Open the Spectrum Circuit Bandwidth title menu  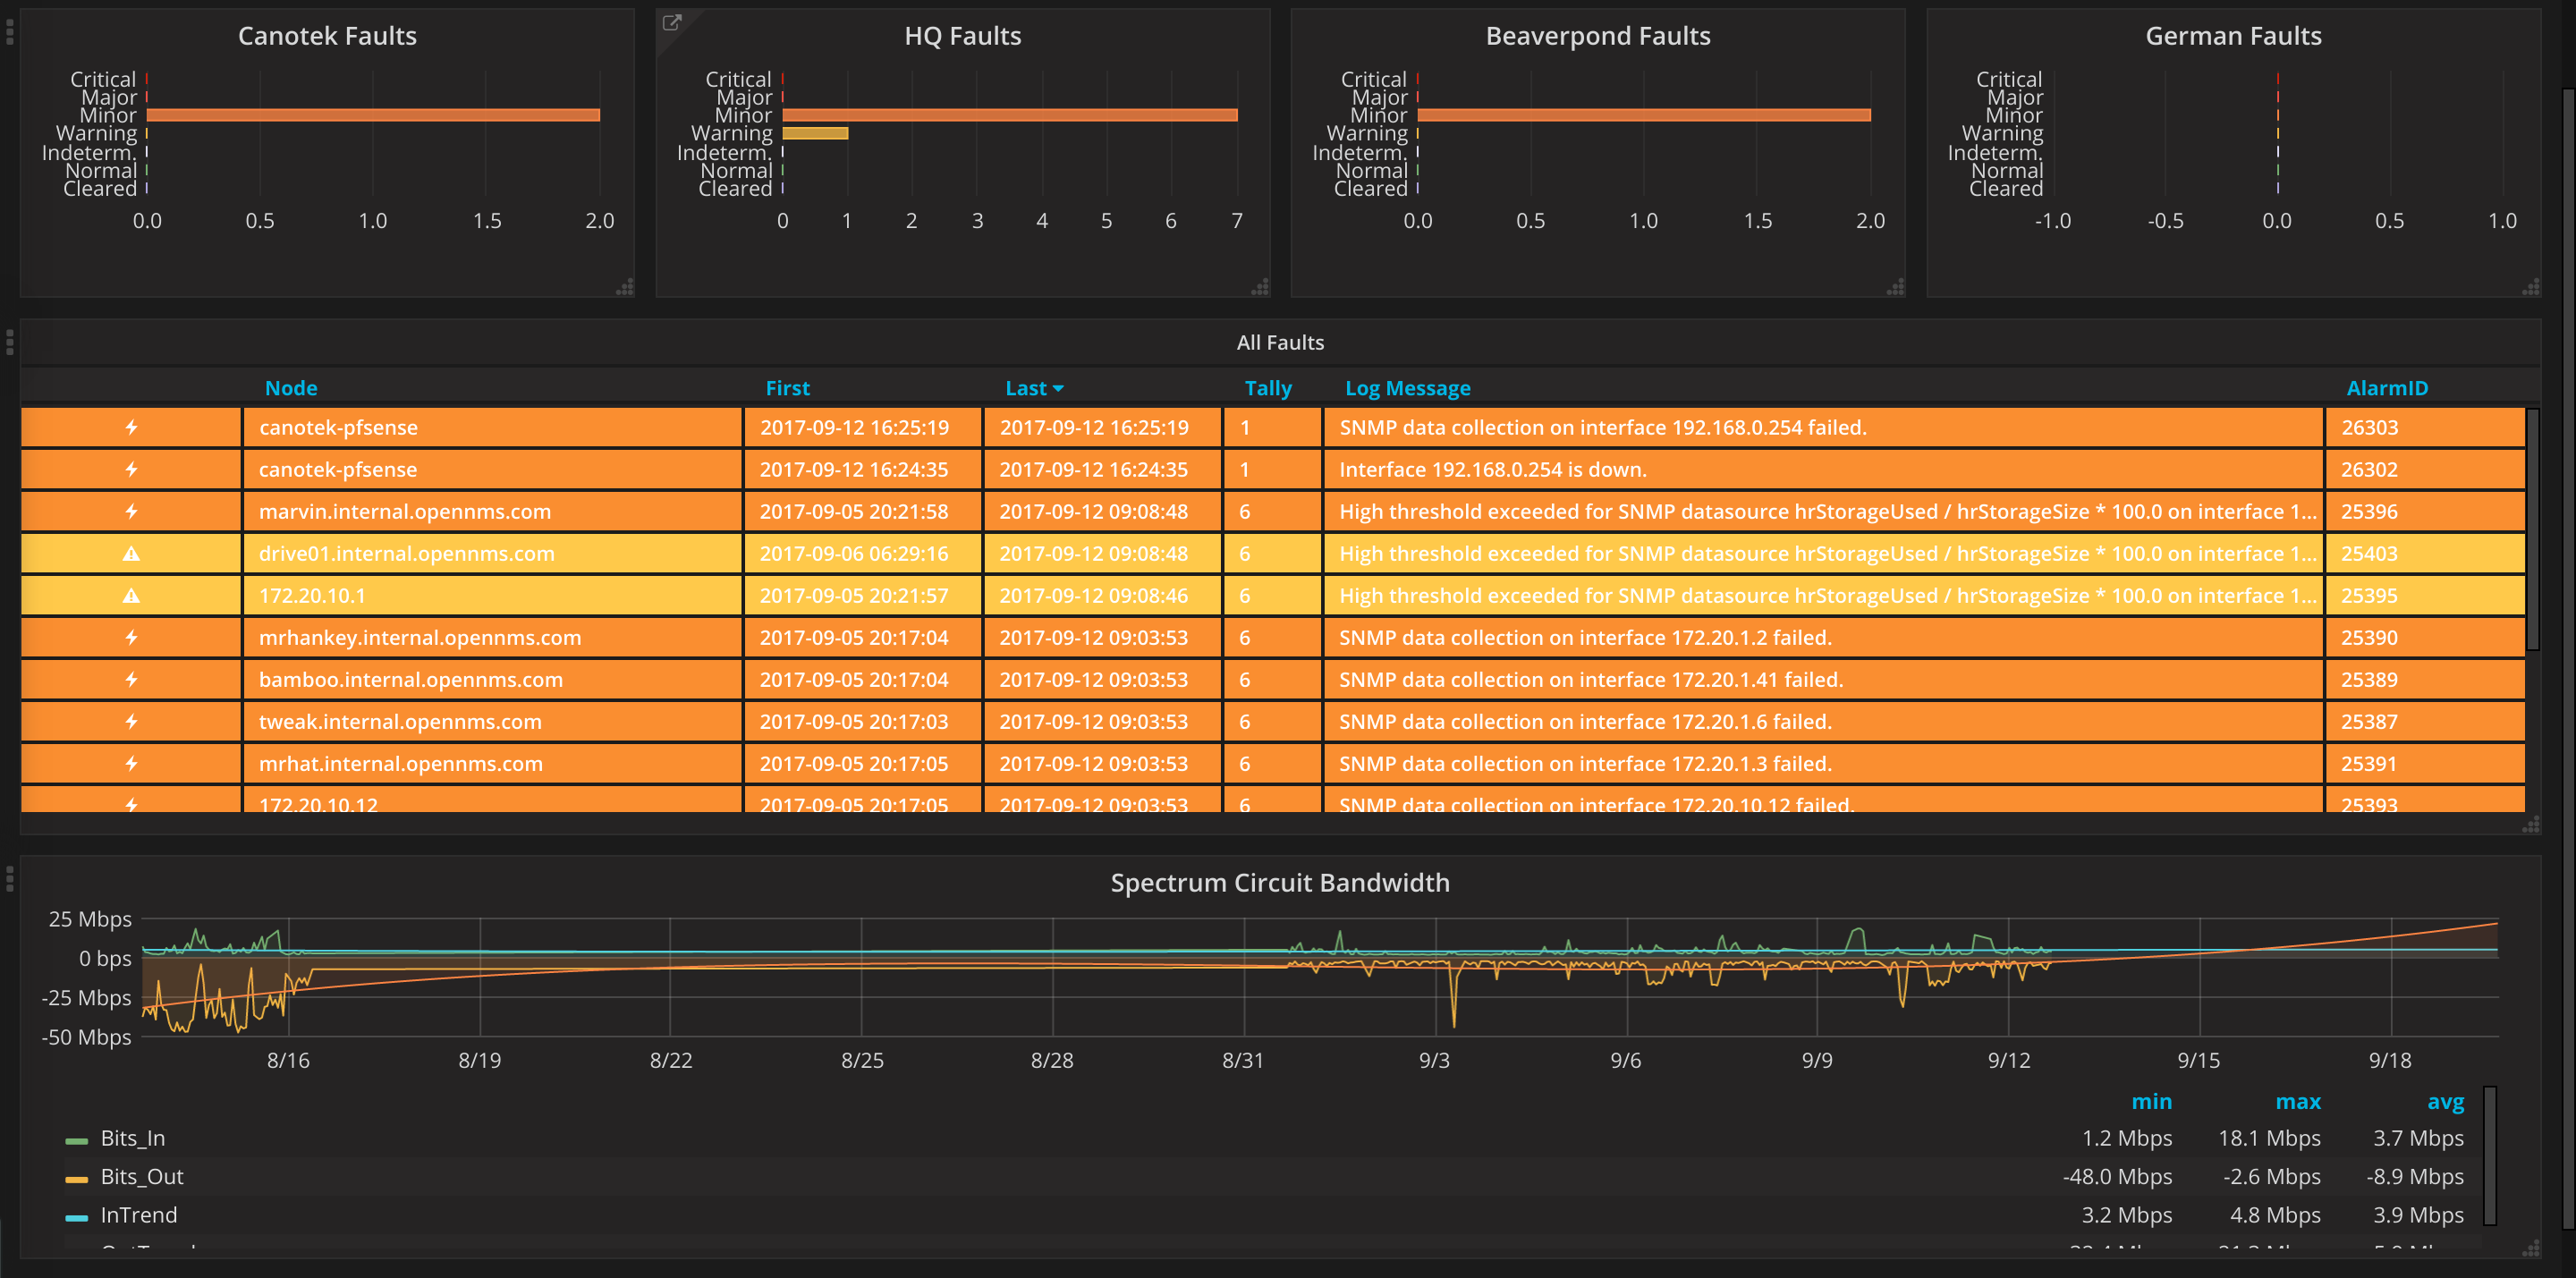[x=1280, y=882]
